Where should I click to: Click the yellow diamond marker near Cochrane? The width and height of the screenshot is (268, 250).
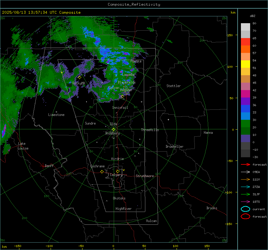(x=102, y=172)
